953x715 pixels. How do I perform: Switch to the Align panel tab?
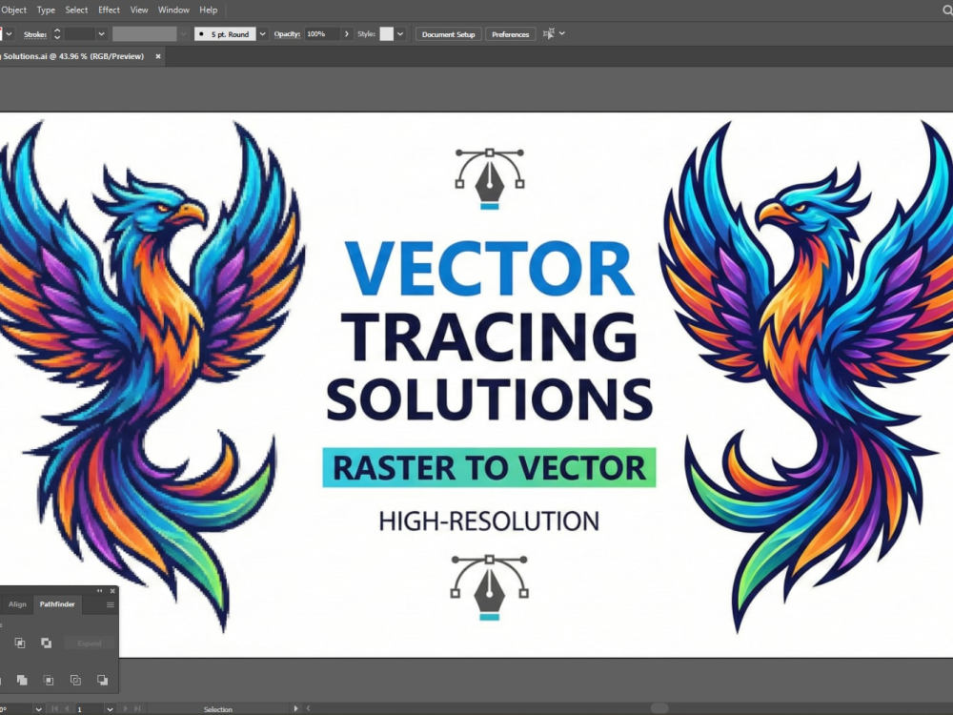pos(17,604)
